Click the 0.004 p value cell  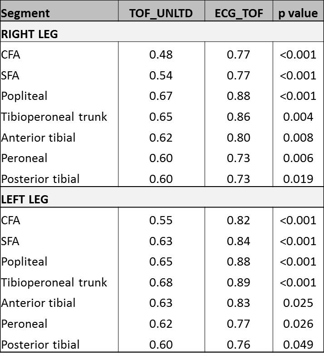(298, 117)
